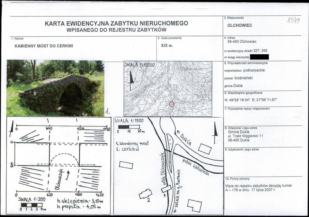Click dimension value 1730 on top ruler
The width and height of the screenshot is (309, 217).
pos(107,129)
